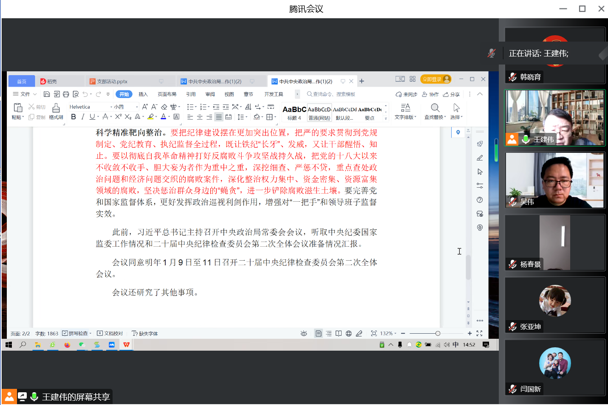Expand the font size 小四 dropdown
The height and width of the screenshot is (405, 608).
[x=136, y=107]
